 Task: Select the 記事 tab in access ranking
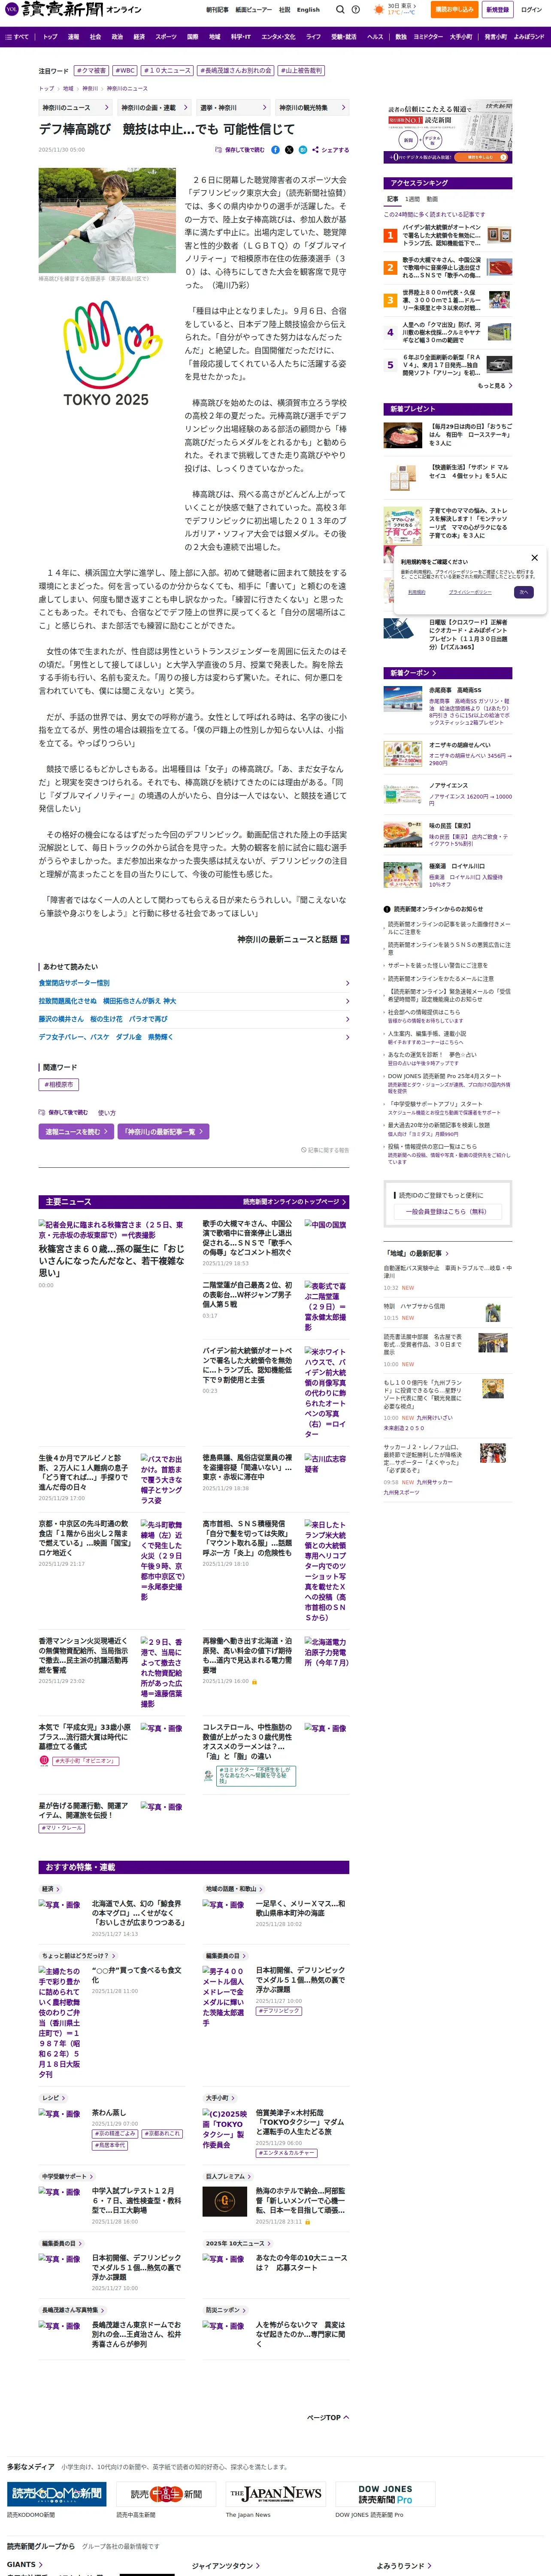(x=393, y=200)
